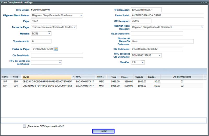
Task: Sort by the Insol... column header
Action: point(127,77)
